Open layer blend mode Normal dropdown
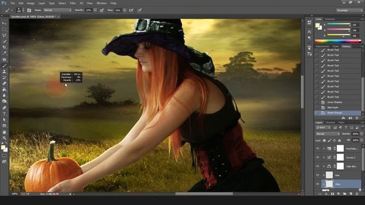The height and width of the screenshot is (205, 365). point(328,134)
